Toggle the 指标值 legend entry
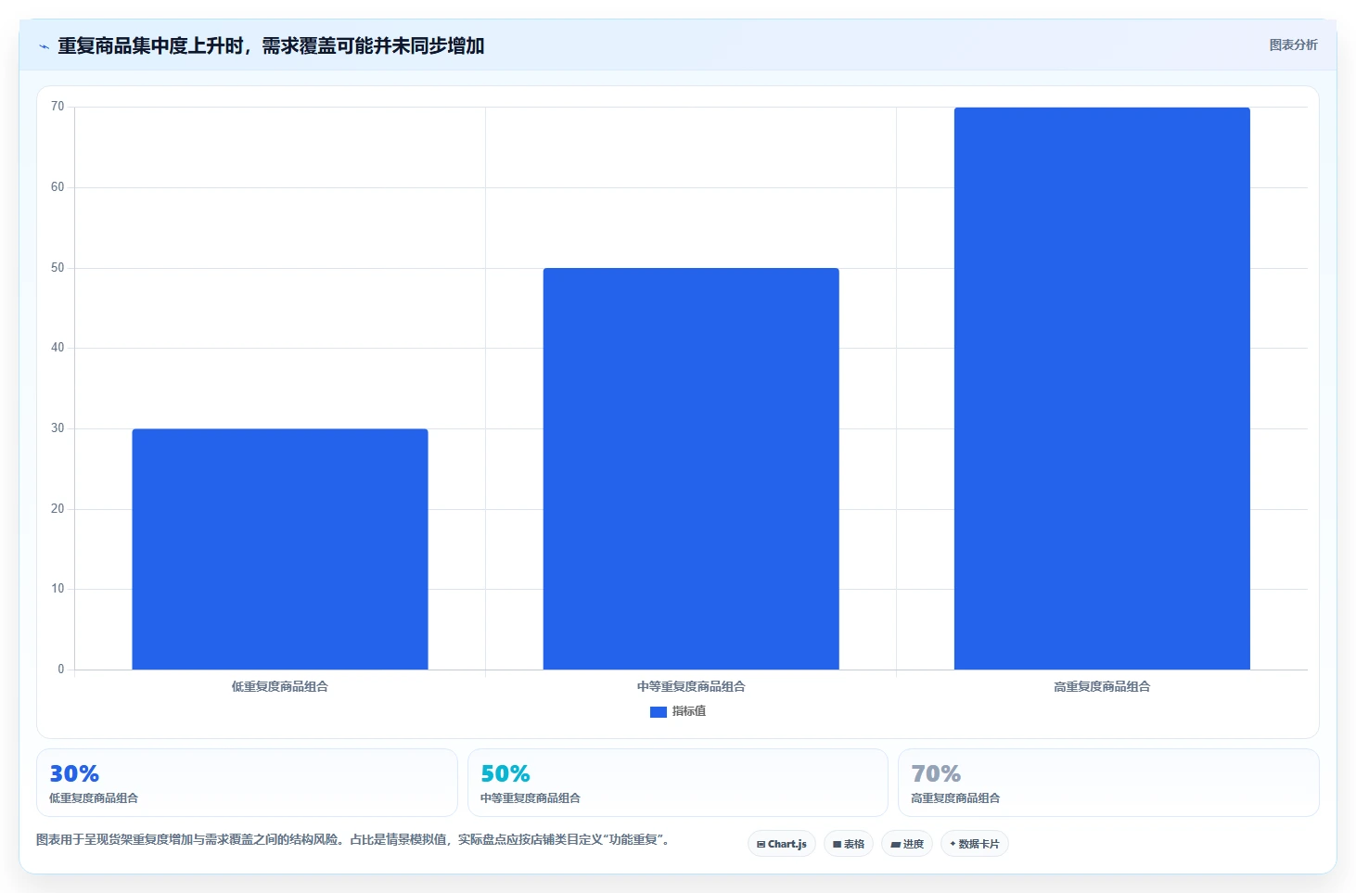Screen dimensions: 1356x893 [678, 711]
